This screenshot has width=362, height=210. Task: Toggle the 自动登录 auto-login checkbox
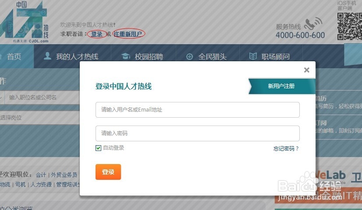98,148
